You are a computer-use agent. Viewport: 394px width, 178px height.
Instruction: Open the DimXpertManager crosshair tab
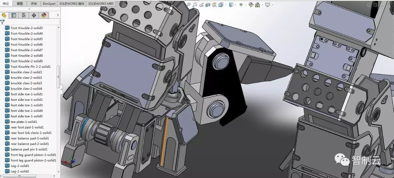click(x=34, y=15)
